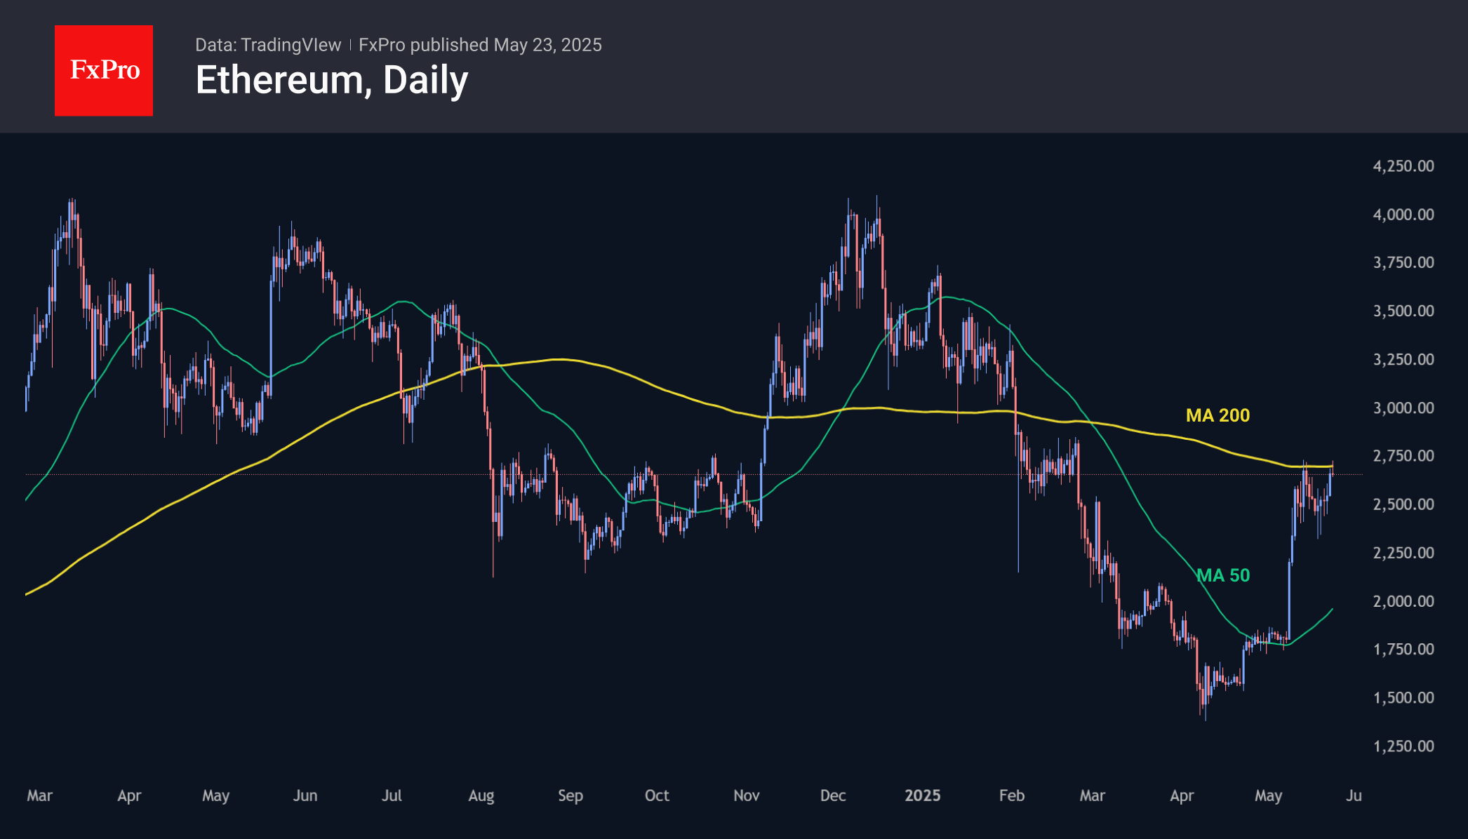
Task: Select the Oct marker on the time axis
Action: pyautogui.click(x=657, y=796)
